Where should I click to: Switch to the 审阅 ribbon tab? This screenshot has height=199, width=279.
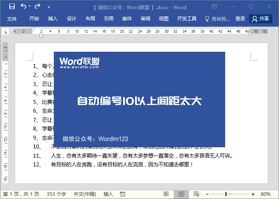145,19
